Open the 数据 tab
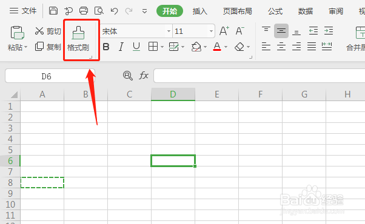 coord(306,11)
